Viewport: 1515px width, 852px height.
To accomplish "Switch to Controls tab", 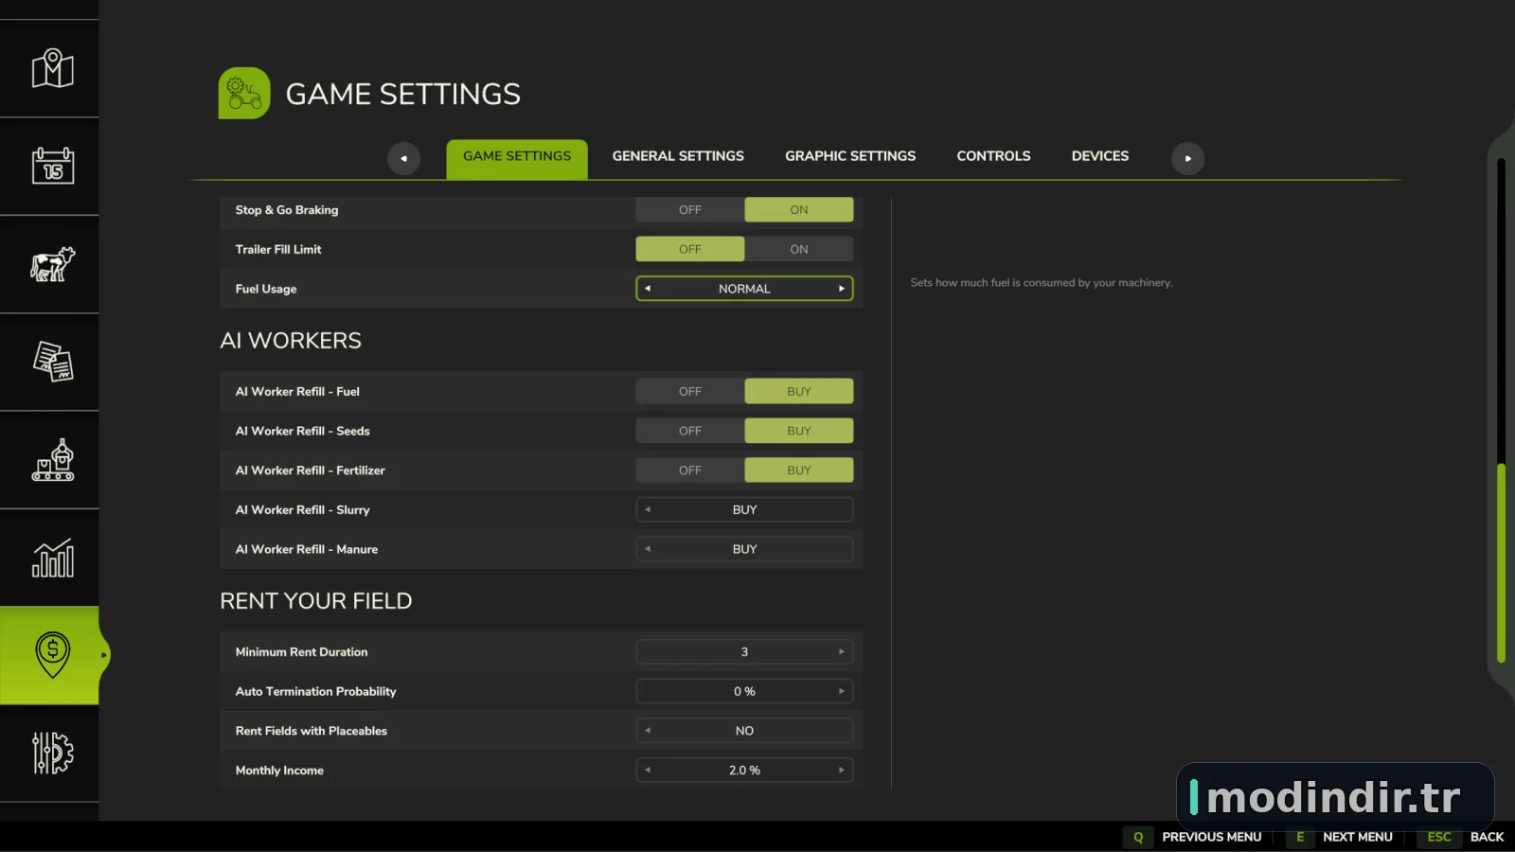I will coord(993,156).
